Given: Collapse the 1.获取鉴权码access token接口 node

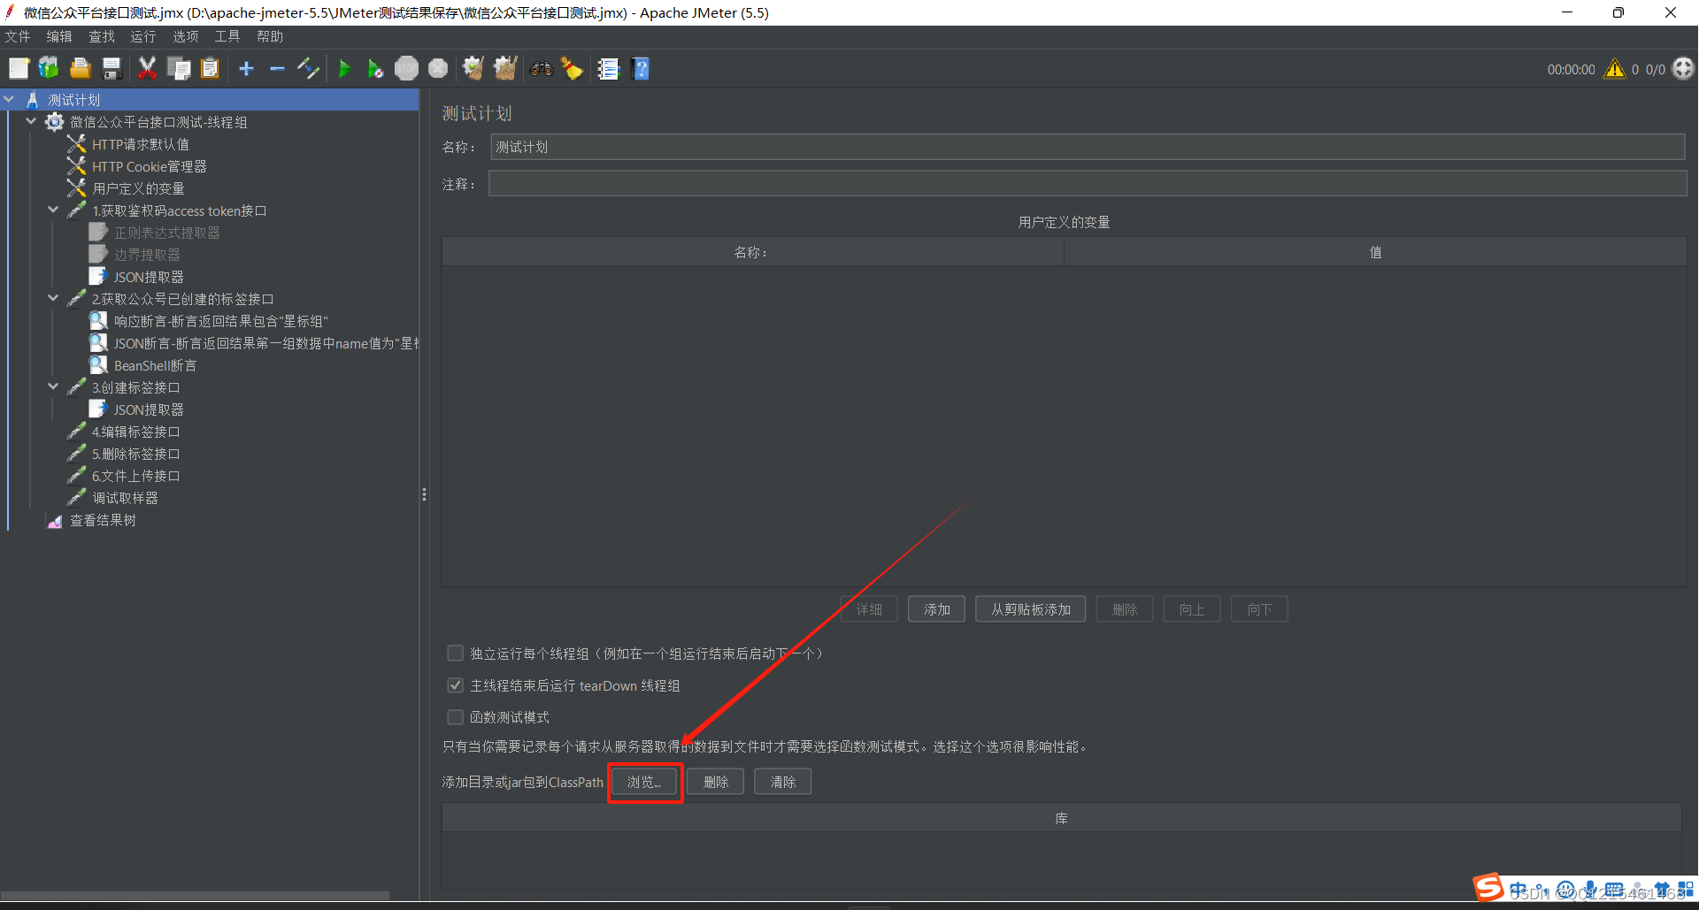Looking at the screenshot, I should [54, 210].
